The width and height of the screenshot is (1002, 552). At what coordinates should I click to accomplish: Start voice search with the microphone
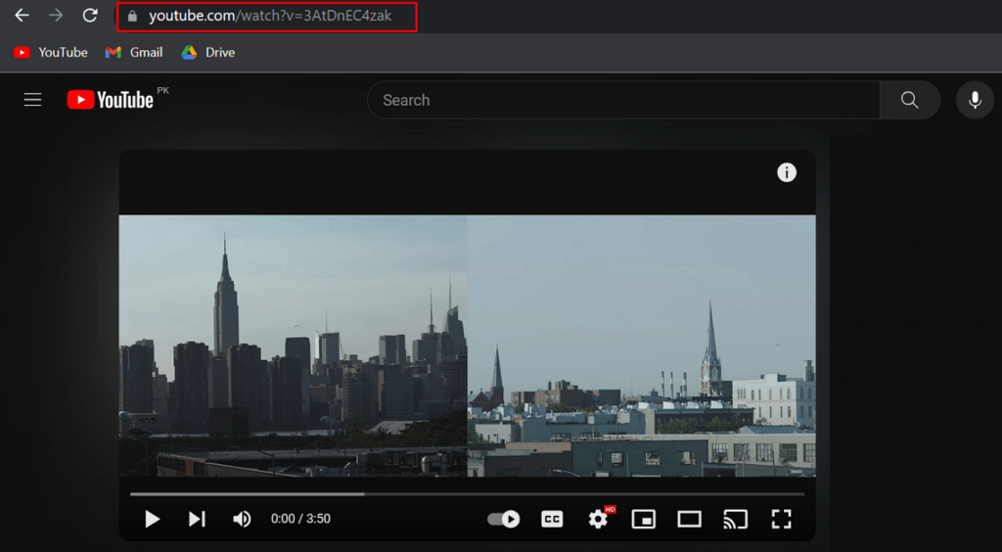974,100
